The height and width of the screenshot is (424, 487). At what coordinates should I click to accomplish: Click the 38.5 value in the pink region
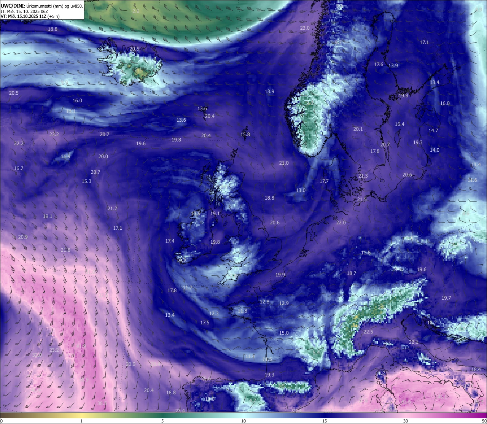pos(102,403)
